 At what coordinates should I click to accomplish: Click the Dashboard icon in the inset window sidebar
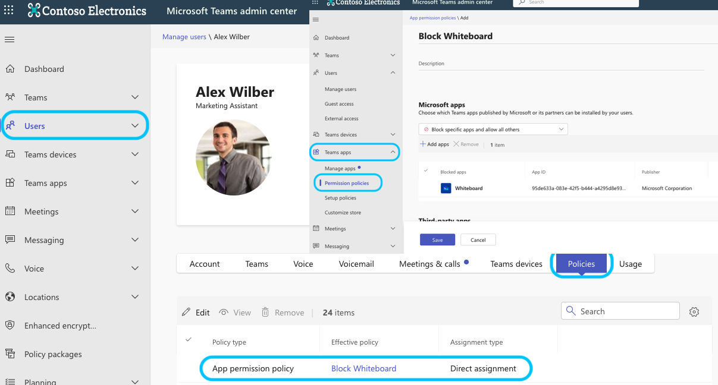(x=316, y=37)
